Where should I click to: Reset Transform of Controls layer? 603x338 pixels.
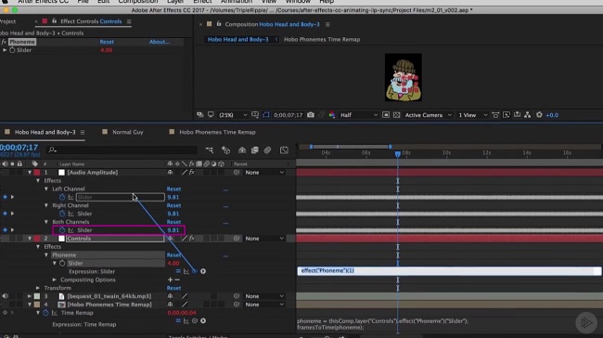173,288
